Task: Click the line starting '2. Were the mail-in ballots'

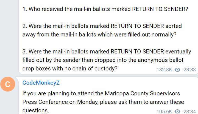Action: 102,26
